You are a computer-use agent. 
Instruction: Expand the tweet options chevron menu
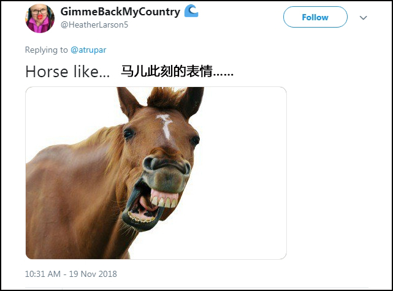363,18
